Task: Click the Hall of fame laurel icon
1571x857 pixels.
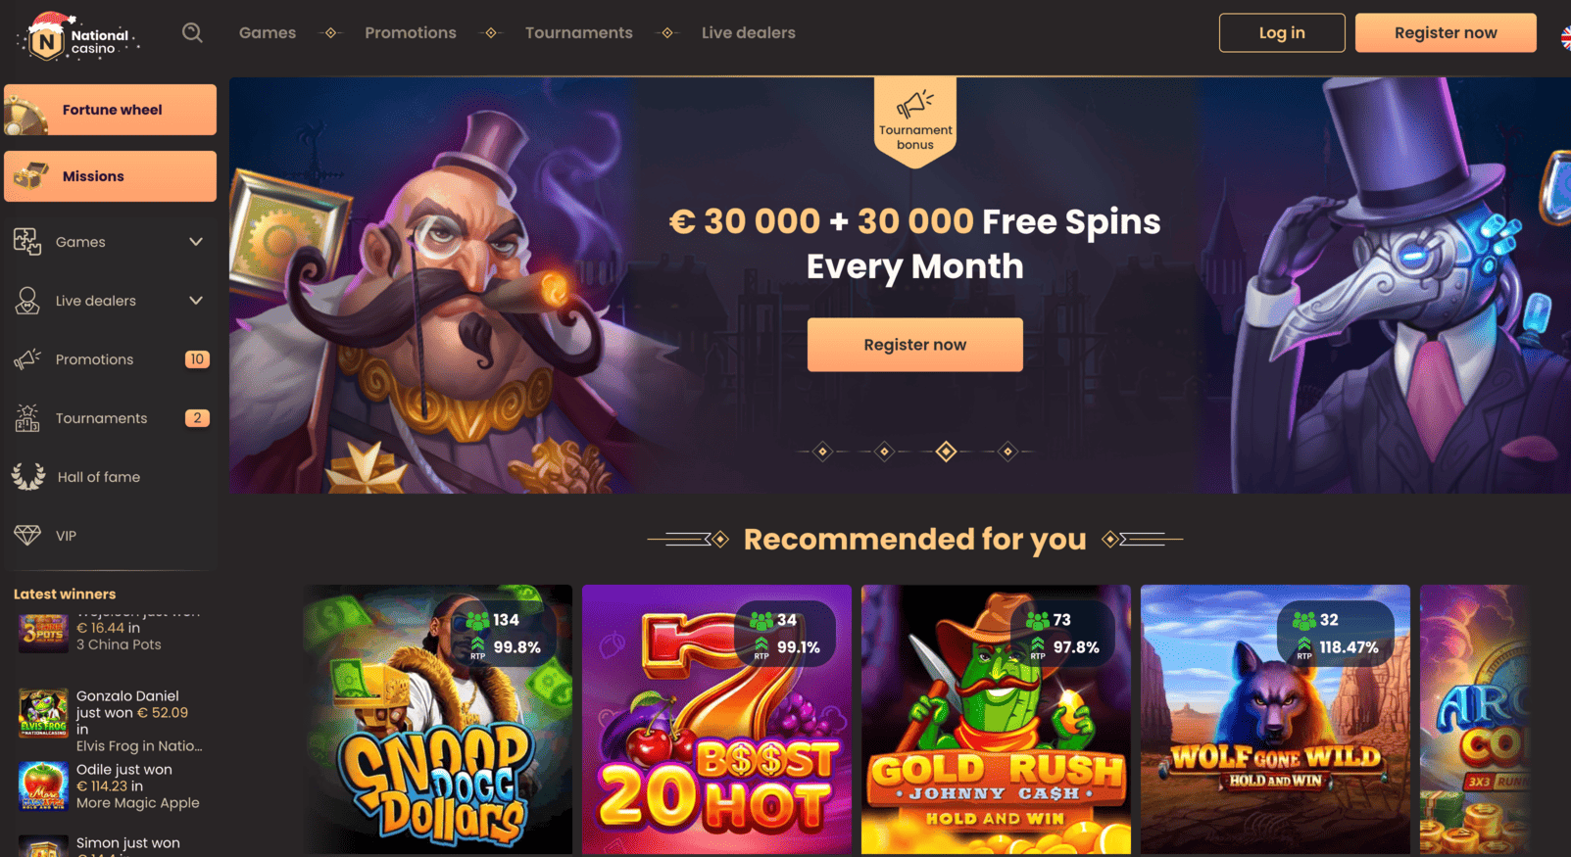Action: (x=27, y=477)
